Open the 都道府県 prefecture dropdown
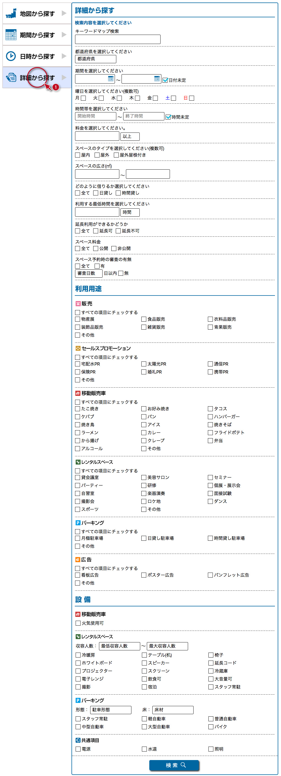Screen dimensions: 281x776 tap(95, 59)
